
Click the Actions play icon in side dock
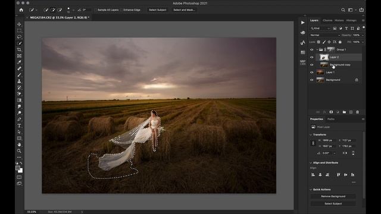pos(303,23)
